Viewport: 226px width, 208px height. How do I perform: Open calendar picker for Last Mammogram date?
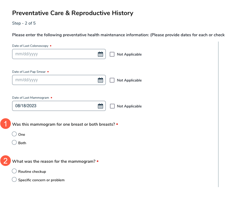point(100,106)
